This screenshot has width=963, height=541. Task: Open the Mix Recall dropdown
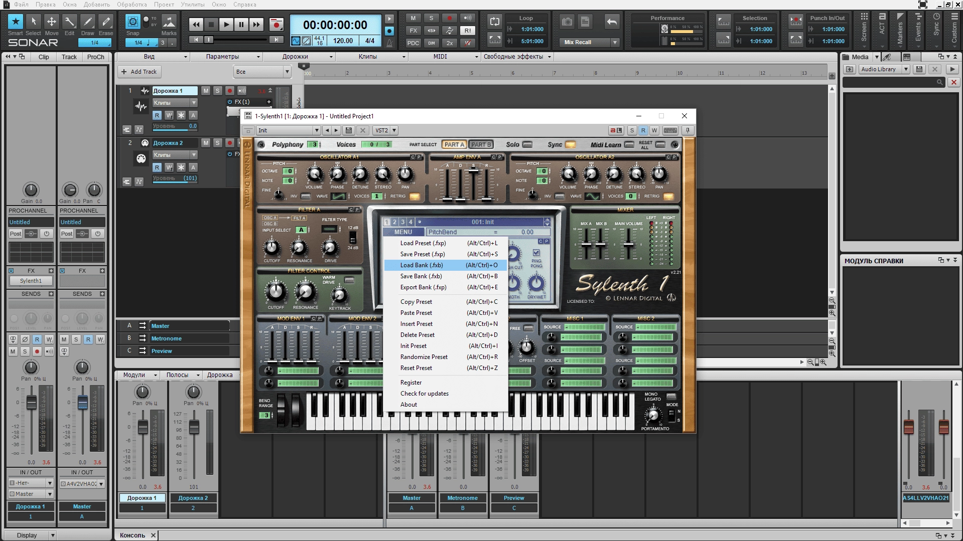590,42
